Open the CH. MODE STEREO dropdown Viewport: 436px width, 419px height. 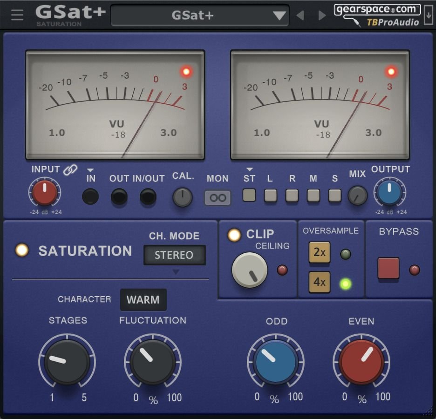pos(175,255)
